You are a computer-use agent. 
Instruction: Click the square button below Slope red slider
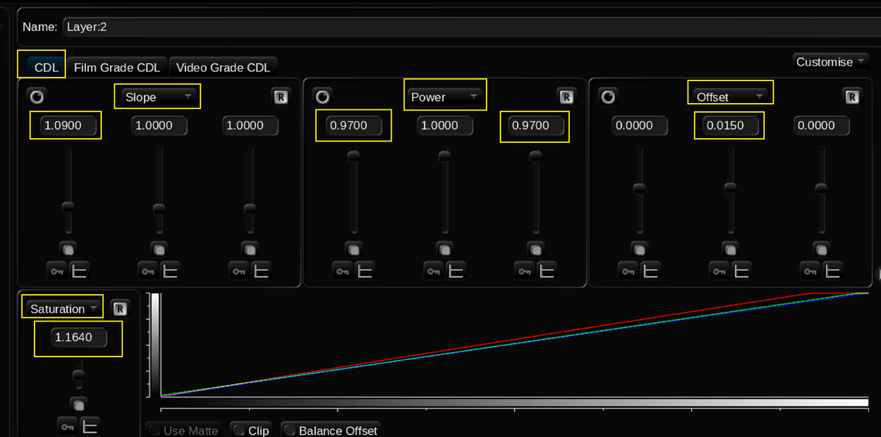click(x=68, y=249)
